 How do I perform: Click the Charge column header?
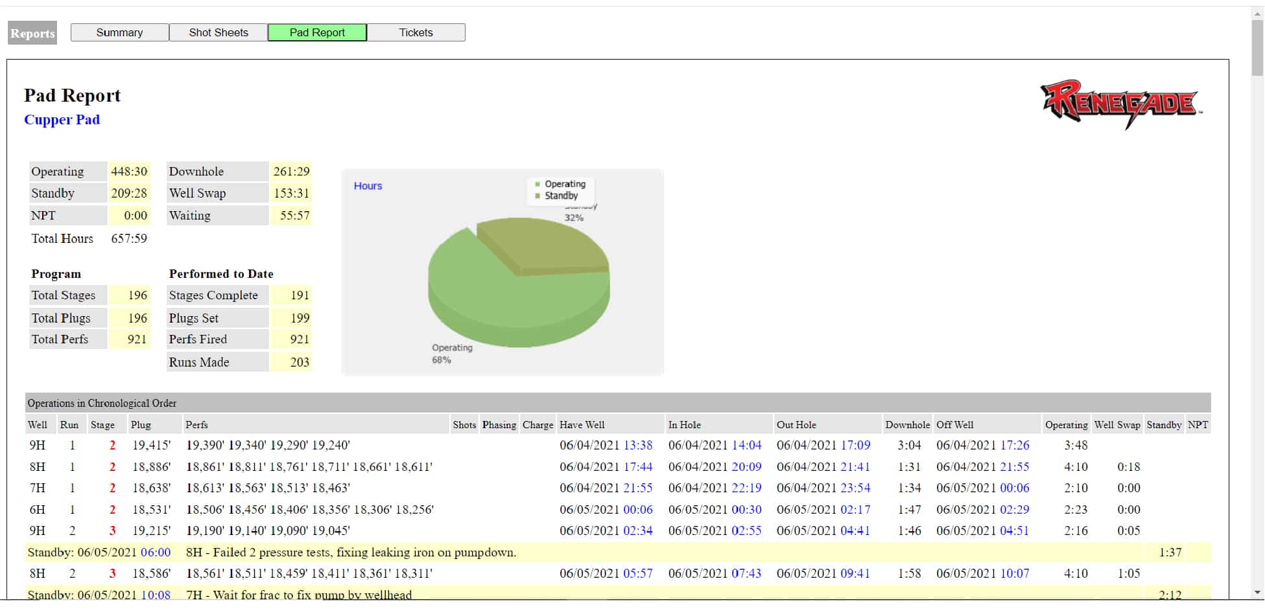point(538,425)
